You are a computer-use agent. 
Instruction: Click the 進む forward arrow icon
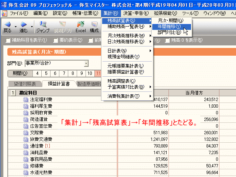pyautogui.click(x=24, y=24)
